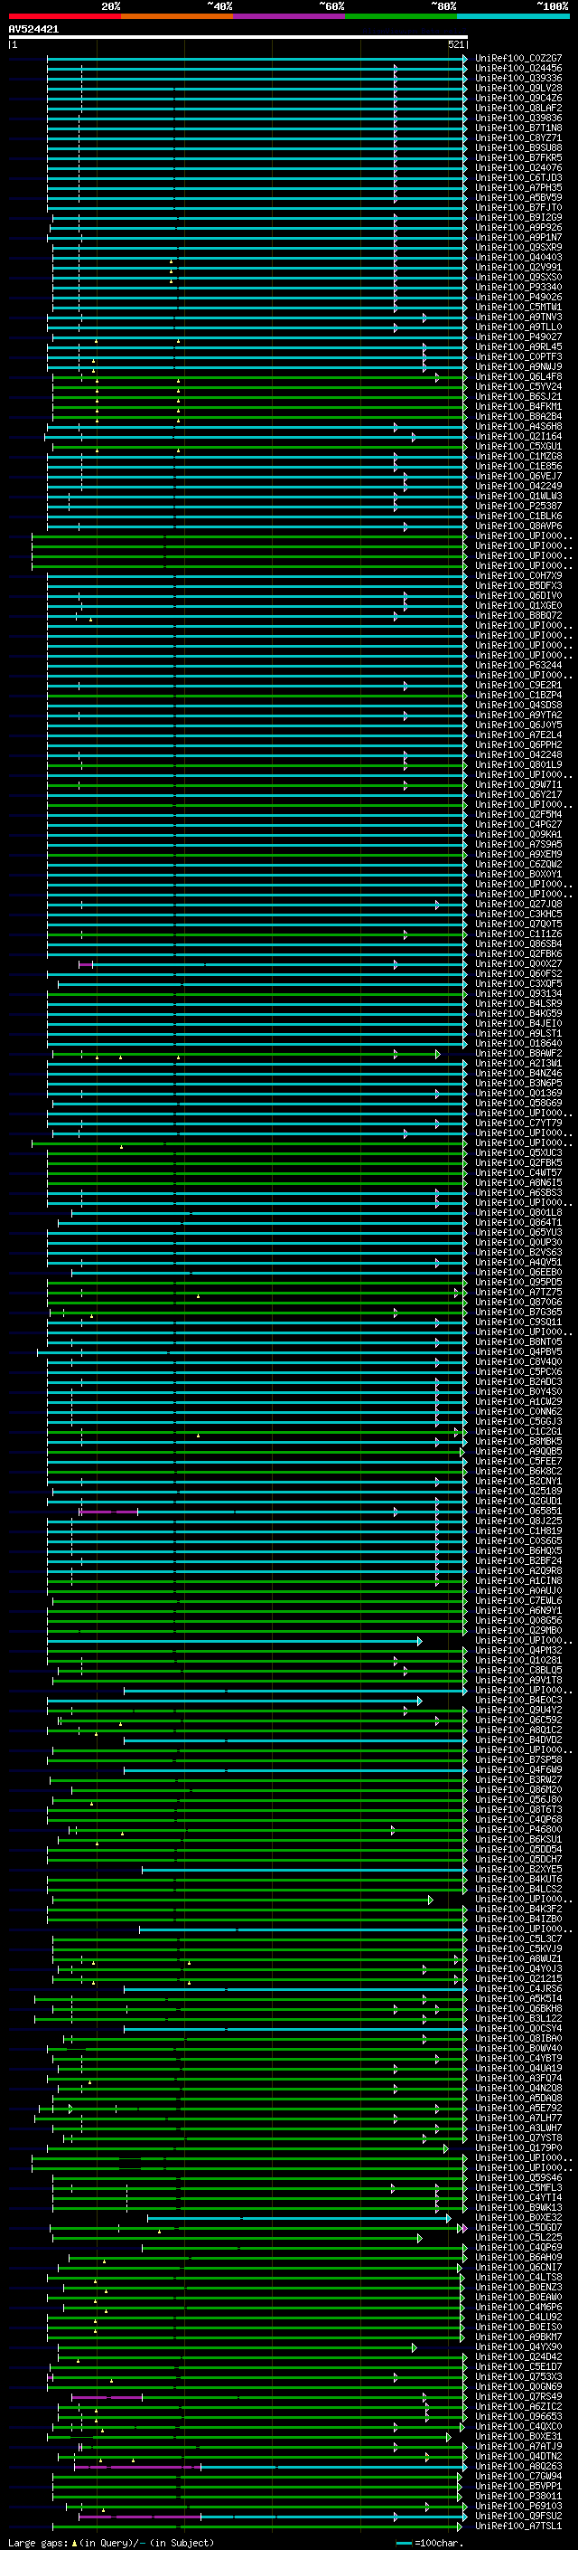Select hit label UniRef100_B5DFX3
This screenshot has width=578, height=2550.
click(517, 586)
